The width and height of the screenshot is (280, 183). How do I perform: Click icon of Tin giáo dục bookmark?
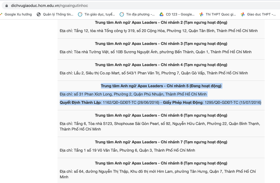tap(80, 14)
